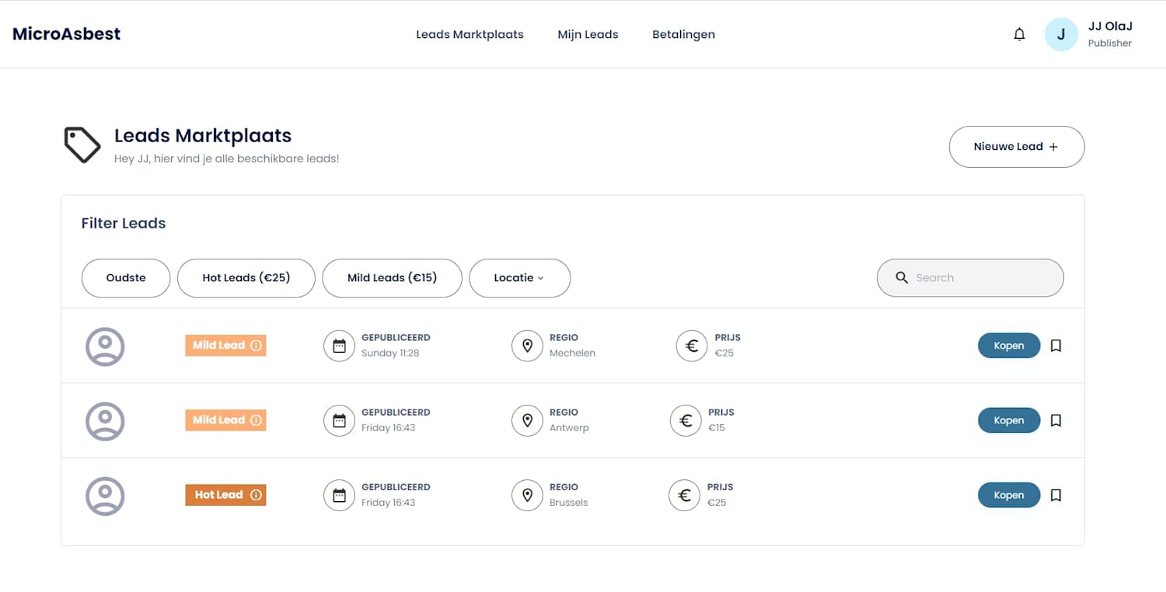Click the search magnifier icon
The height and width of the screenshot is (592, 1166).
point(902,277)
